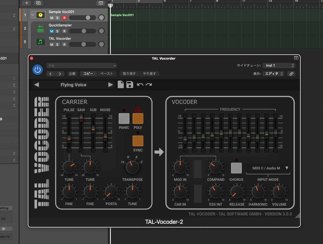323x244 pixels.
Task: Click the Flying Voice preset name
Action: [74, 85]
